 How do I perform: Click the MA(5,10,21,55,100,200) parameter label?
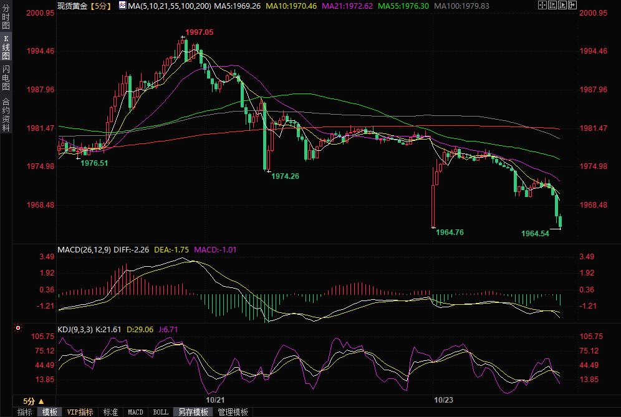[169, 6]
